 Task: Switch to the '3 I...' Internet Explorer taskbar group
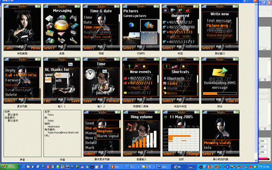coord(132,167)
